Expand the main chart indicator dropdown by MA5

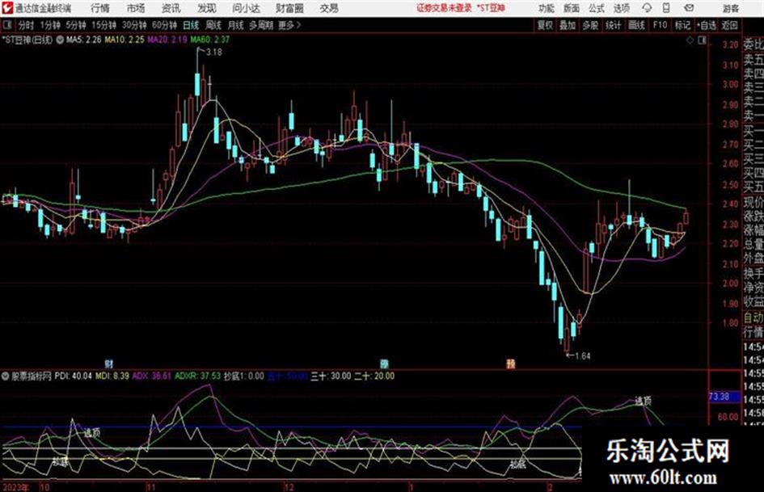[60, 40]
